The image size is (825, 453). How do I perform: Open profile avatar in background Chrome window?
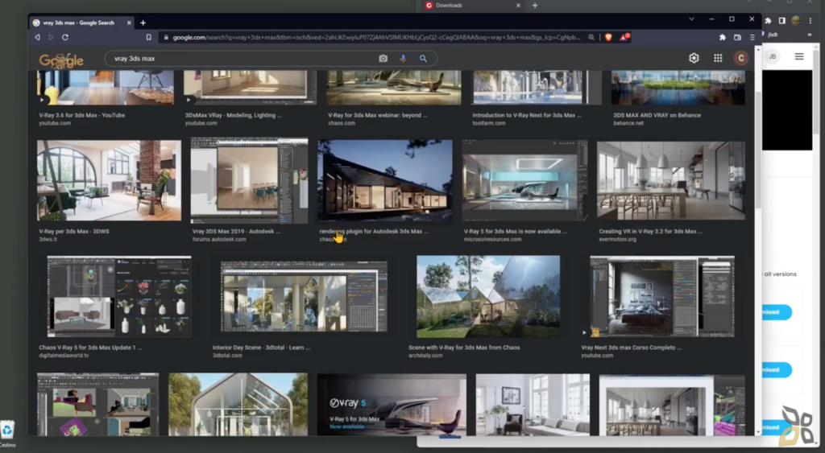(796, 20)
